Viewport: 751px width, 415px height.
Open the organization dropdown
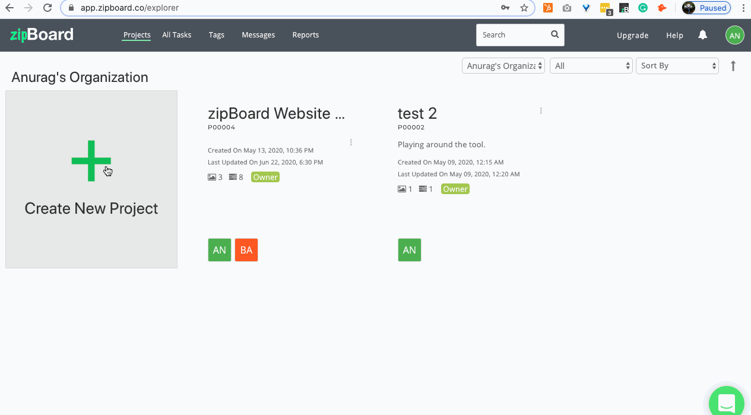click(503, 66)
